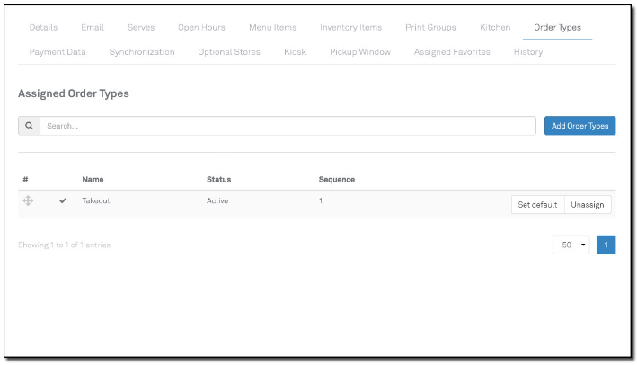Viewport: 637px width, 365px height.
Task: Open the Menu Items tab
Action: (273, 28)
